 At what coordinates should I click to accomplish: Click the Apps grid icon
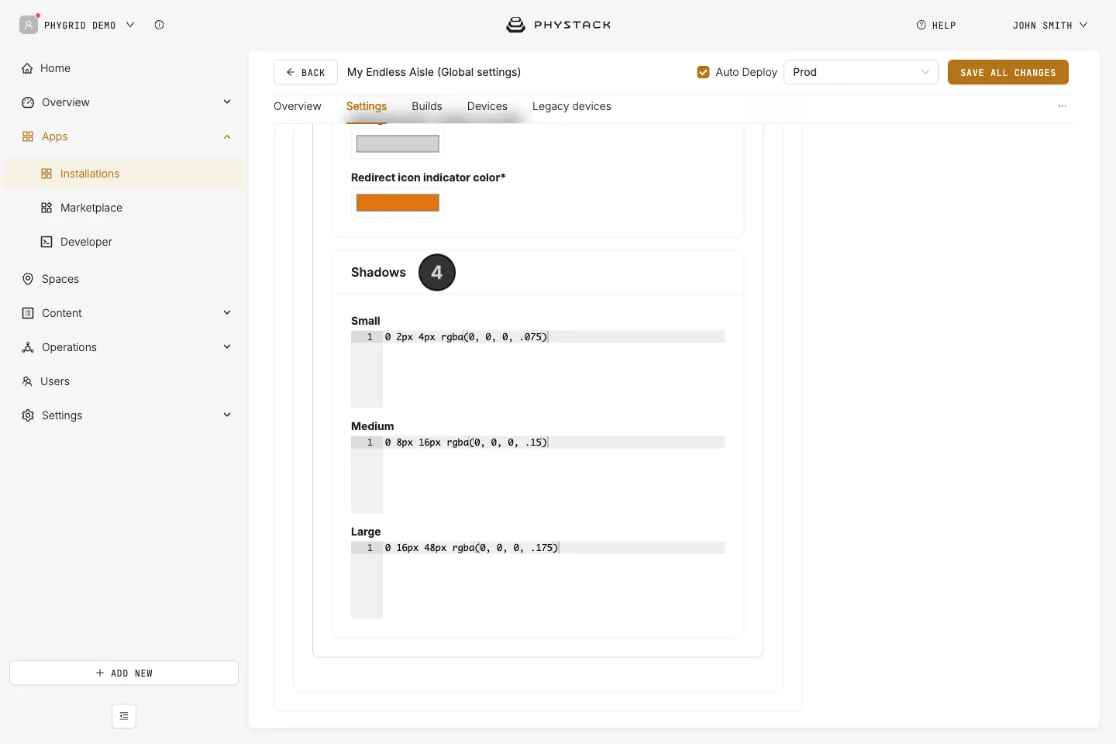point(28,136)
